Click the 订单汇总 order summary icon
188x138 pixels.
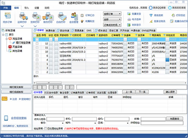82,15
